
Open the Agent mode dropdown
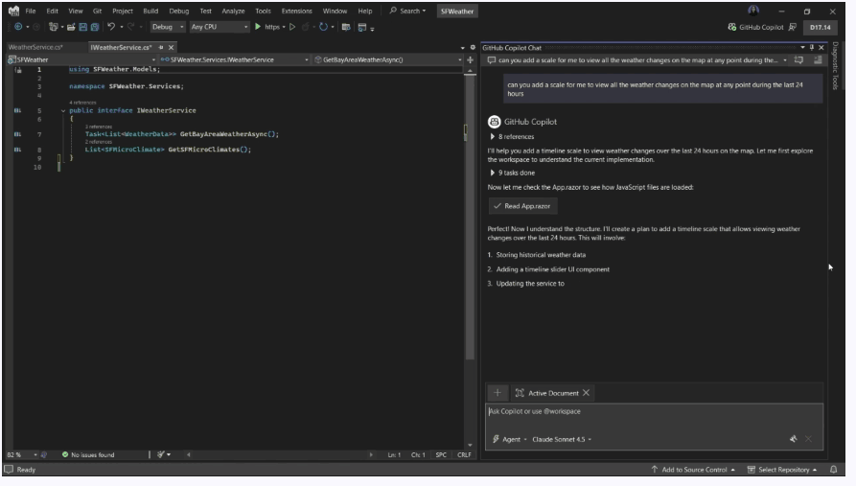(x=510, y=439)
